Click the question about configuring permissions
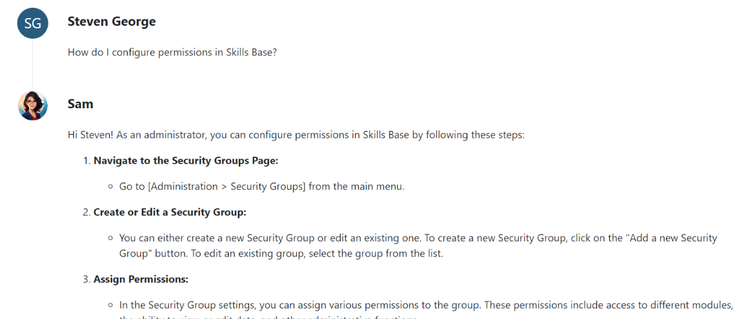 point(172,52)
